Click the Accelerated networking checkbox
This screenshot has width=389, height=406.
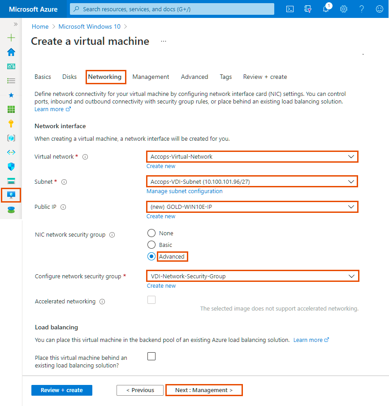pos(151,300)
